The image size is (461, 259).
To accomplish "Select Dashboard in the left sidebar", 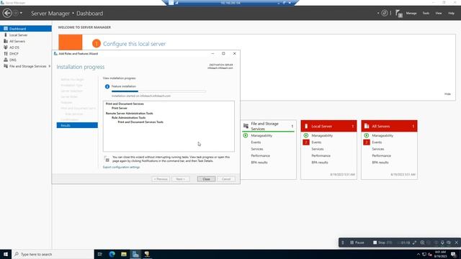I will pyautogui.click(x=26, y=29).
